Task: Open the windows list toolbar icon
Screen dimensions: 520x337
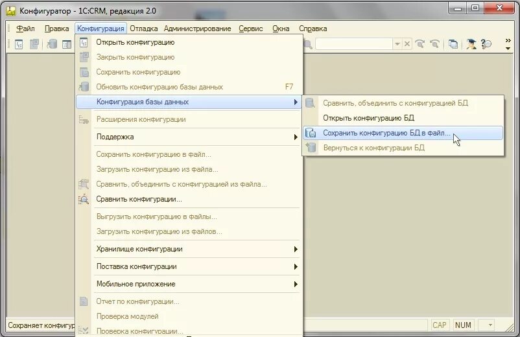Action: tap(453, 43)
